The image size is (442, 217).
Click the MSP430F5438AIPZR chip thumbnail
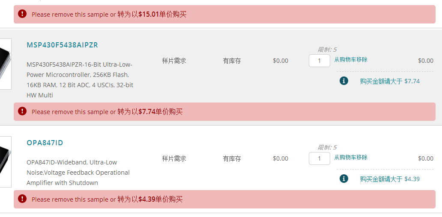pyautogui.click(x=5, y=64)
